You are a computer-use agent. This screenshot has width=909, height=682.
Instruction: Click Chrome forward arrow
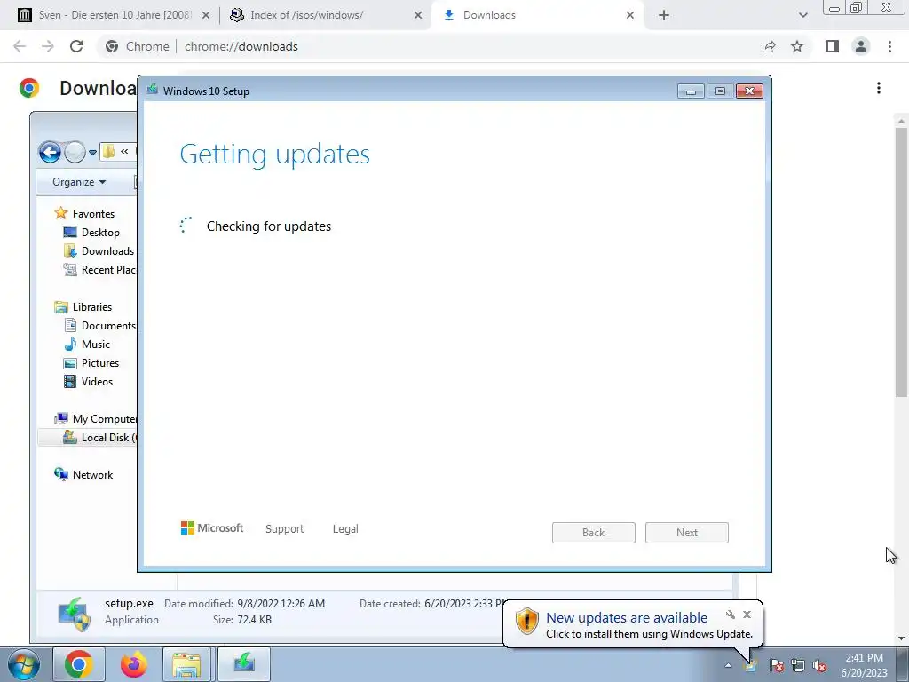point(48,46)
